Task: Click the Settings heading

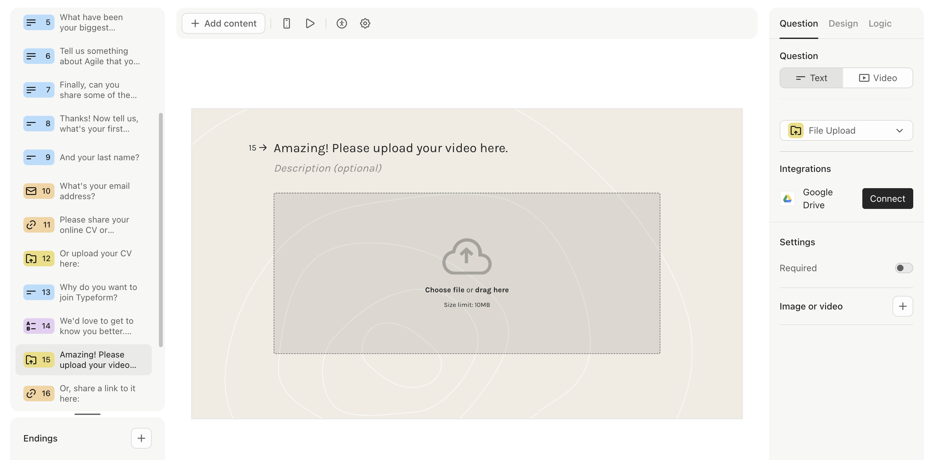Action: click(x=797, y=242)
